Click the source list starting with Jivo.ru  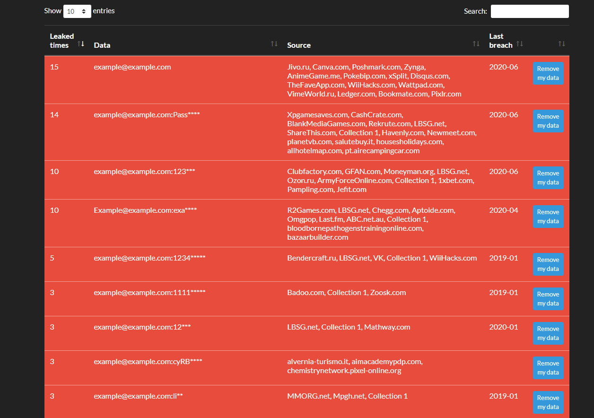[x=374, y=80]
